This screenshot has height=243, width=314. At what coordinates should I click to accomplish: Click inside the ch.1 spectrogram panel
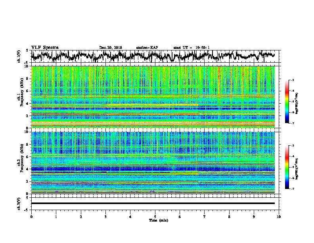pyautogui.click(x=153, y=97)
